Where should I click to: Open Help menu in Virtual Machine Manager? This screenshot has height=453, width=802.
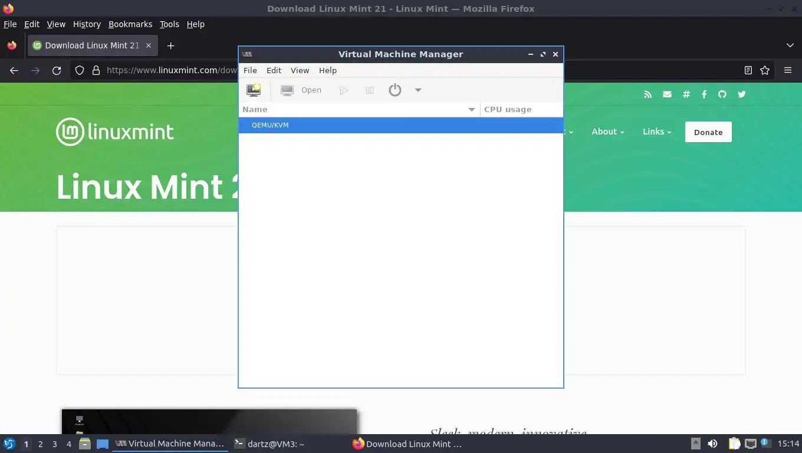(328, 70)
